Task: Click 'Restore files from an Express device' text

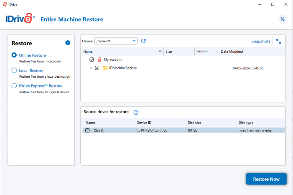Action: click(x=44, y=92)
